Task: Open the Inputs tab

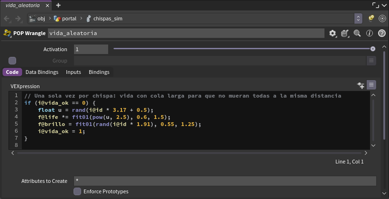Action: pyautogui.click(x=74, y=72)
